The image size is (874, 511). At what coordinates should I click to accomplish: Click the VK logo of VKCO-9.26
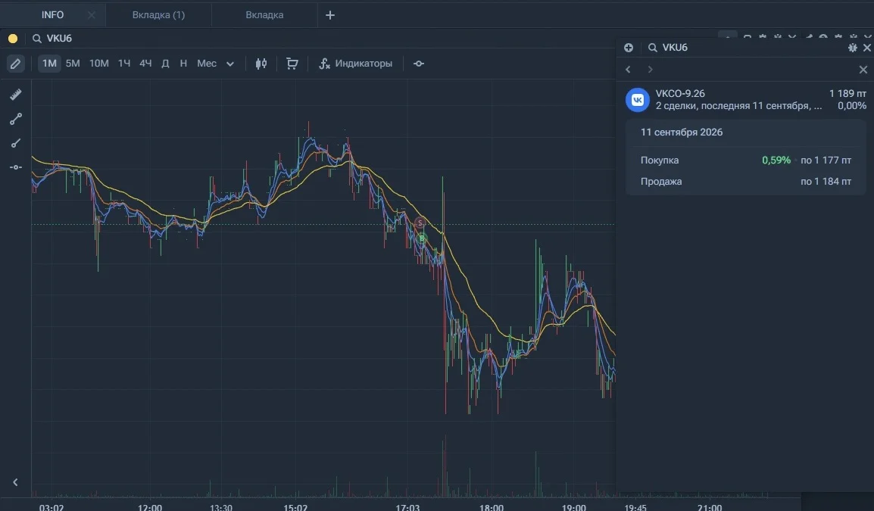click(x=637, y=100)
